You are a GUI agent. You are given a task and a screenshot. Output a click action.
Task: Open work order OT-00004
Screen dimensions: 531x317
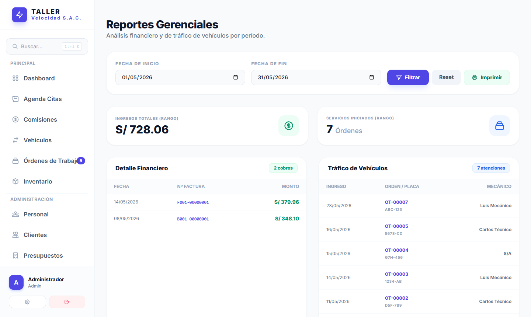click(396, 250)
